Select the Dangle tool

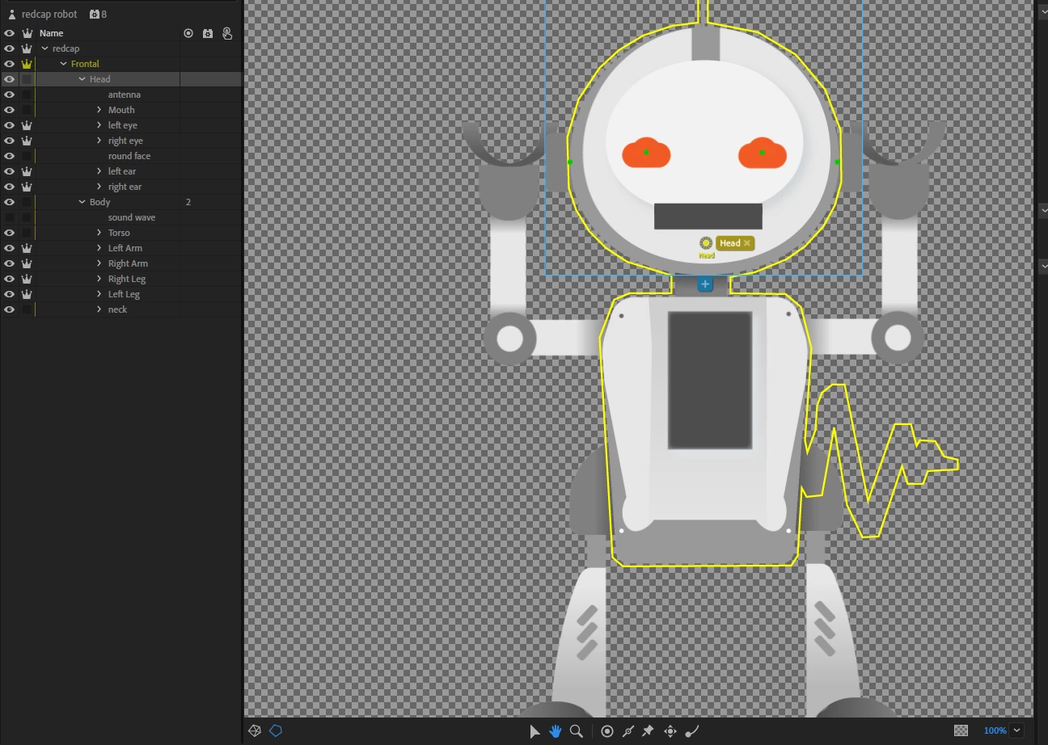tap(692, 731)
